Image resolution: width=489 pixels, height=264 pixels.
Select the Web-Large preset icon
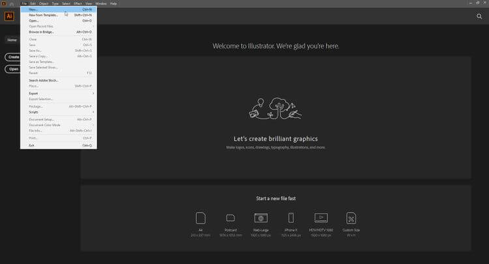261,218
